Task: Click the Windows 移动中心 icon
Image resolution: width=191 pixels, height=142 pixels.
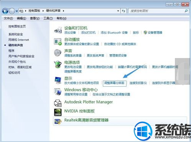Action: coord(58,92)
